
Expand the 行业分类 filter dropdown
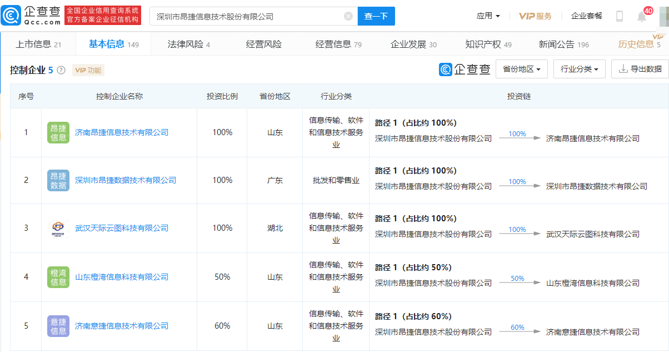[579, 69]
